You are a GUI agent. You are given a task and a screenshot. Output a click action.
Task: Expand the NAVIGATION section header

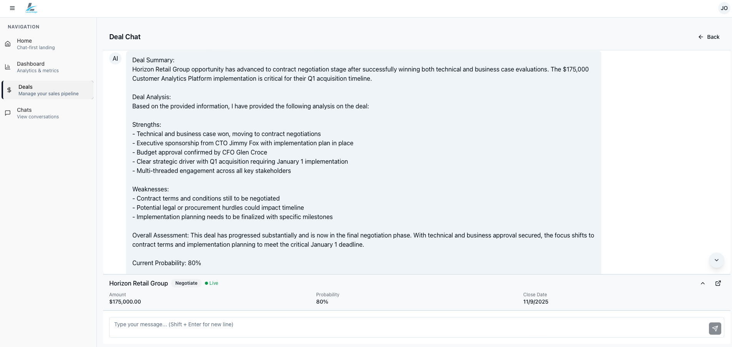23,27
